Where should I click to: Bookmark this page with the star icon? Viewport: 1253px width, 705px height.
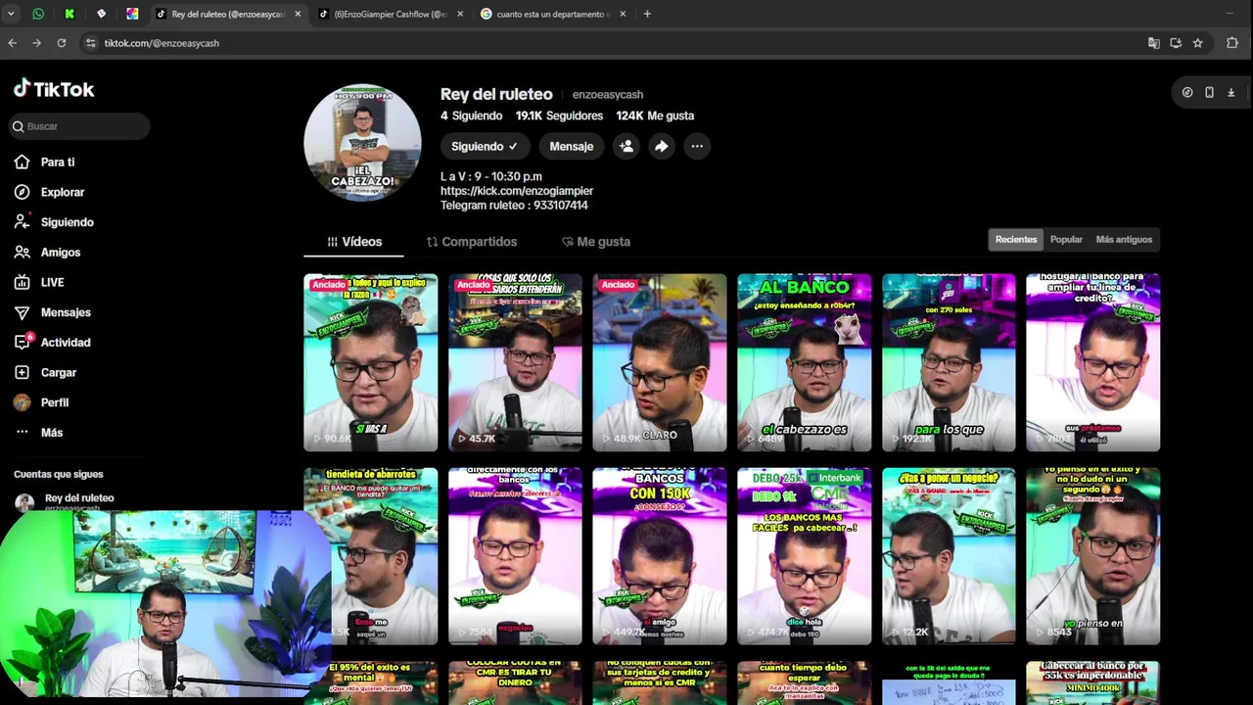click(x=1197, y=43)
